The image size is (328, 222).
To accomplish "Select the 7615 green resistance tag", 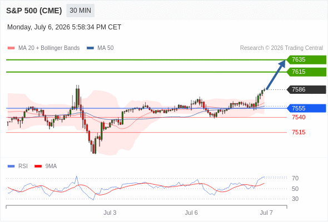I will point(306,72).
